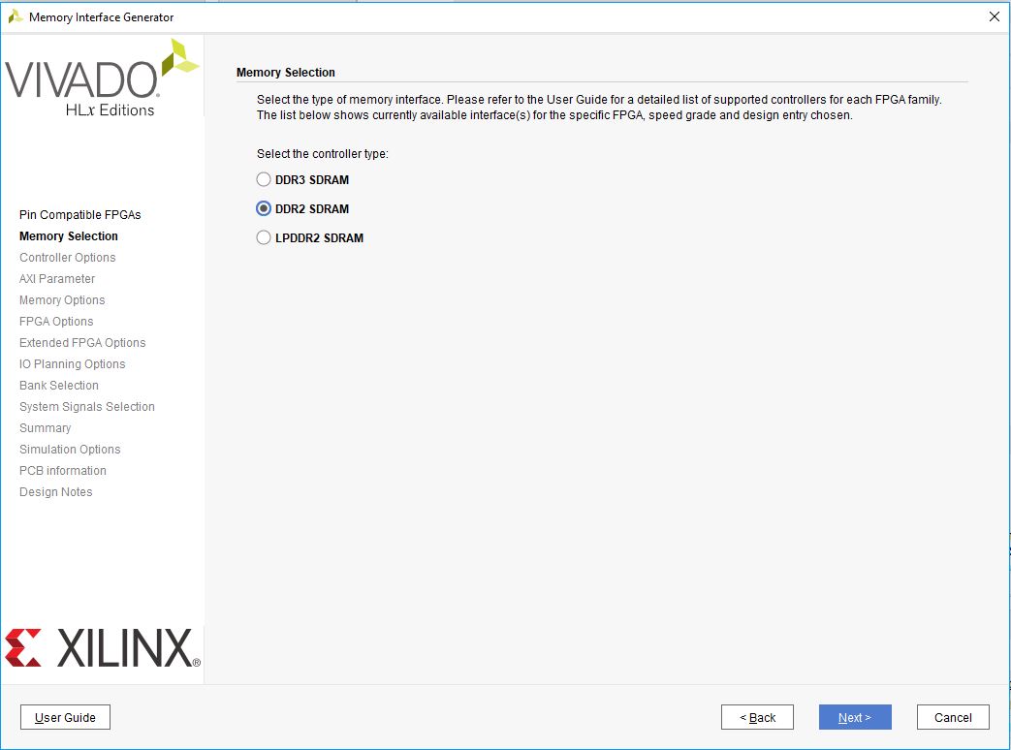Image resolution: width=1011 pixels, height=750 pixels.
Task: Go to the IO Planning Options step
Action: coord(72,363)
